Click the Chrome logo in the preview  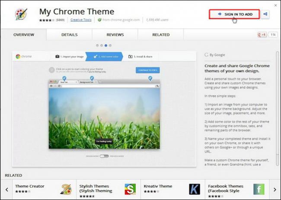[18, 56]
